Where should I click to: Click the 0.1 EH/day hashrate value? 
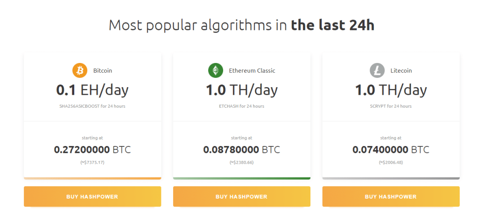pyautogui.click(x=92, y=90)
